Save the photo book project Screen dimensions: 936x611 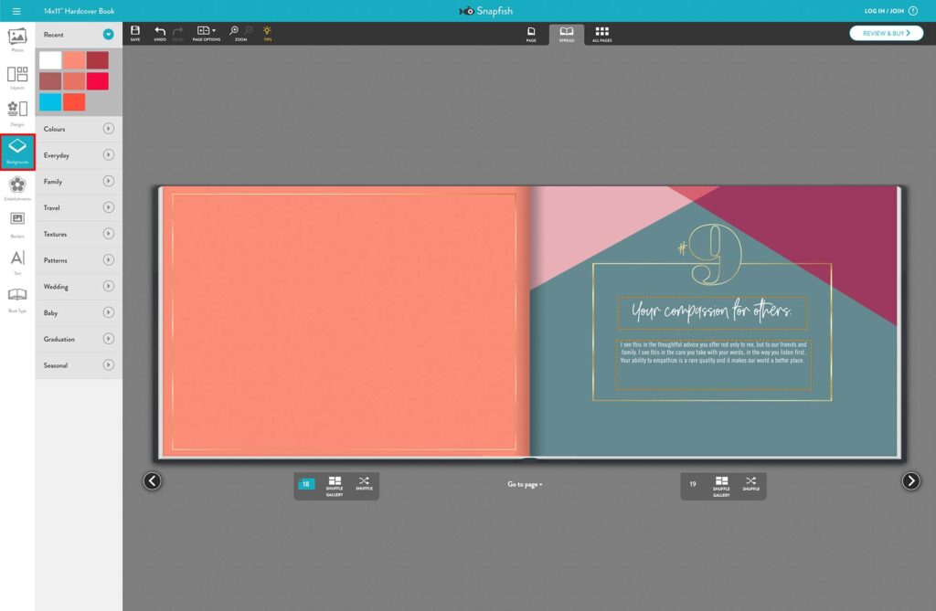pos(133,33)
